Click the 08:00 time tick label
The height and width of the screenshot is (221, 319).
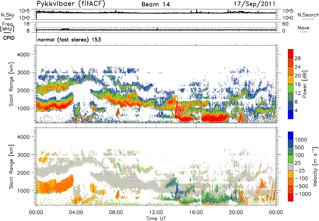pos(116,213)
